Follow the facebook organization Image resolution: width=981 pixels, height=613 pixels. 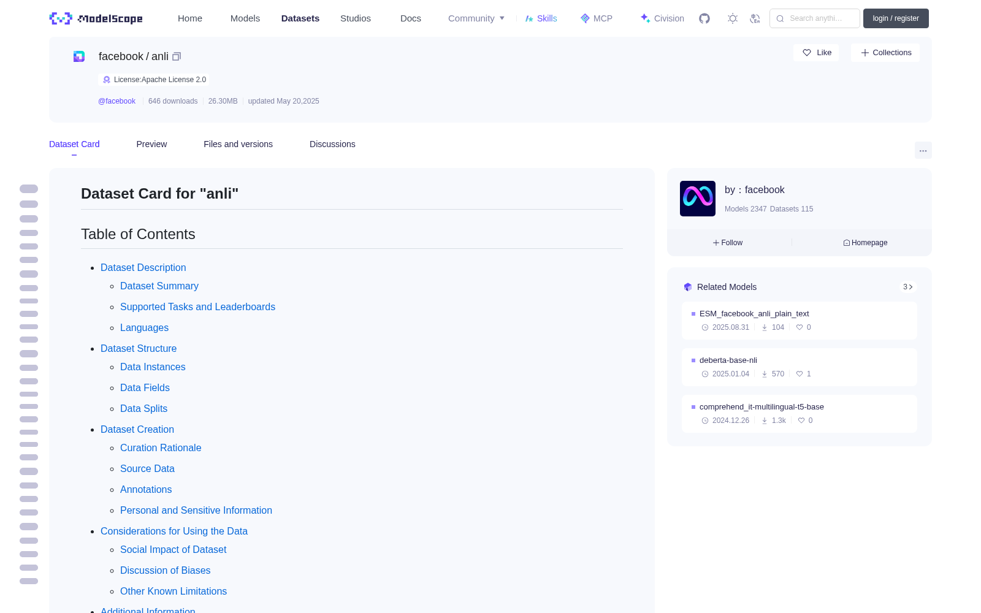click(728, 243)
